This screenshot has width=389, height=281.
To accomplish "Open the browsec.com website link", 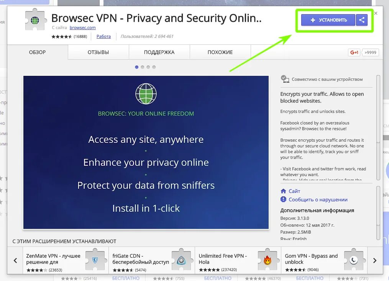I will pyautogui.click(x=83, y=28).
